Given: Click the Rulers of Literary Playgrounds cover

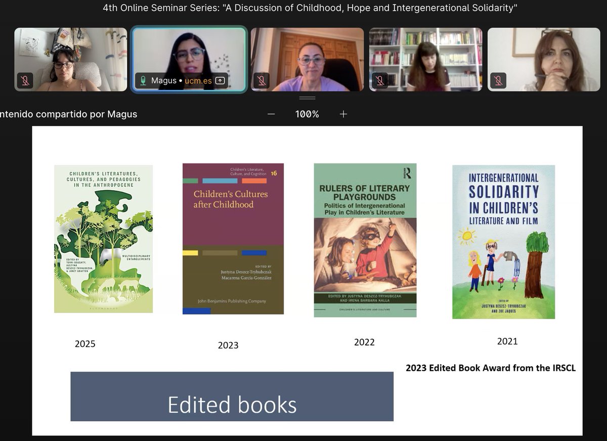Looking at the screenshot, I should tap(365, 240).
